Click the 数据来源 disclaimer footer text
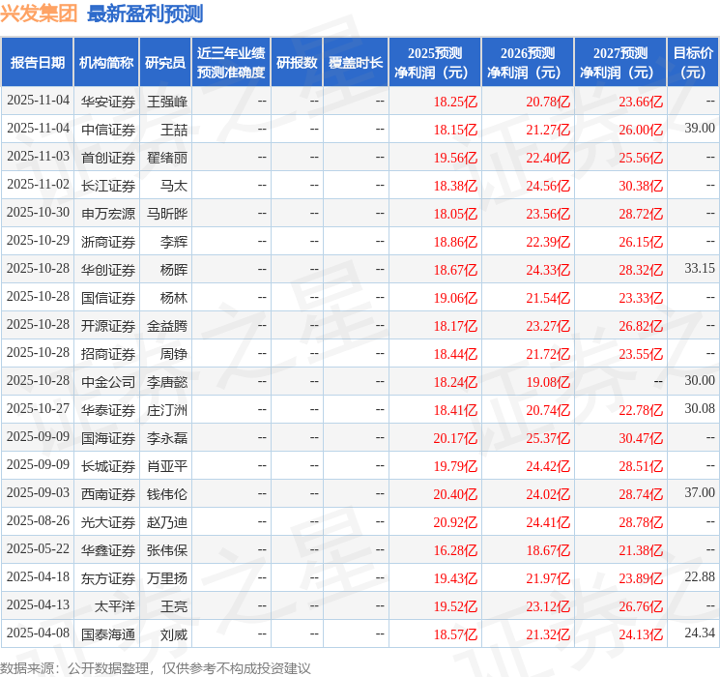This screenshot has width=720, height=677. tap(156, 667)
